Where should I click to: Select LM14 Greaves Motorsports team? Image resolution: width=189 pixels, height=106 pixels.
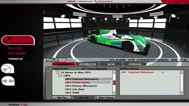[x=81, y=86]
